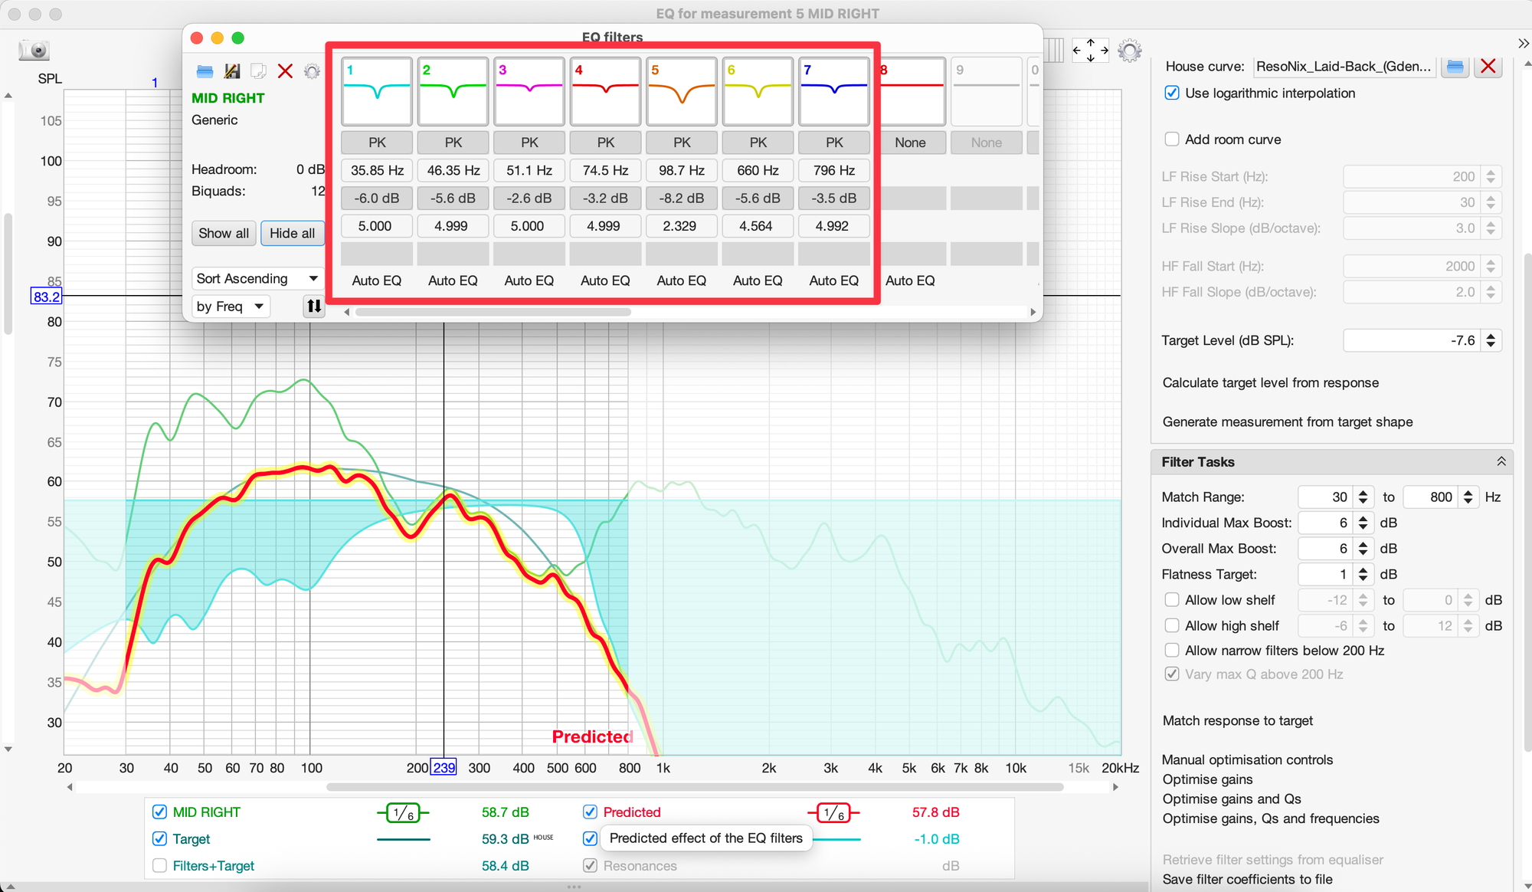This screenshot has width=1532, height=892.
Task: Click the copy filters icon
Action: [x=259, y=71]
